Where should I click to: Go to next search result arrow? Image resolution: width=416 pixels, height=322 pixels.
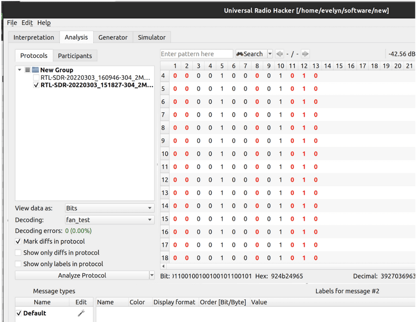305,54
